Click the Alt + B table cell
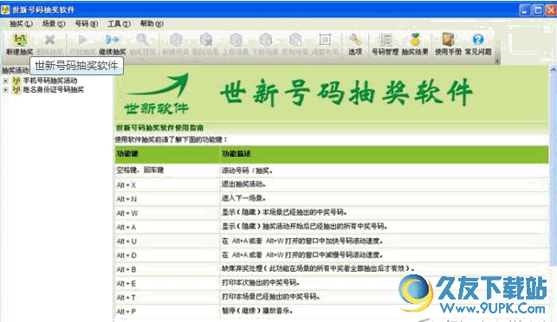 [167, 269]
